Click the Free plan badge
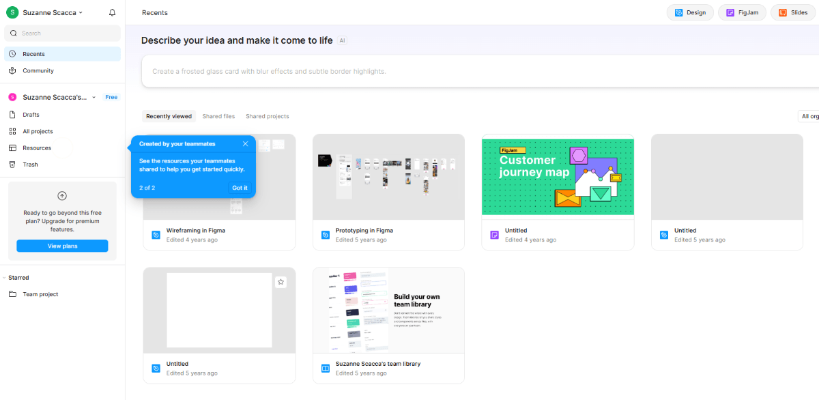This screenshot has width=819, height=400. [111, 98]
